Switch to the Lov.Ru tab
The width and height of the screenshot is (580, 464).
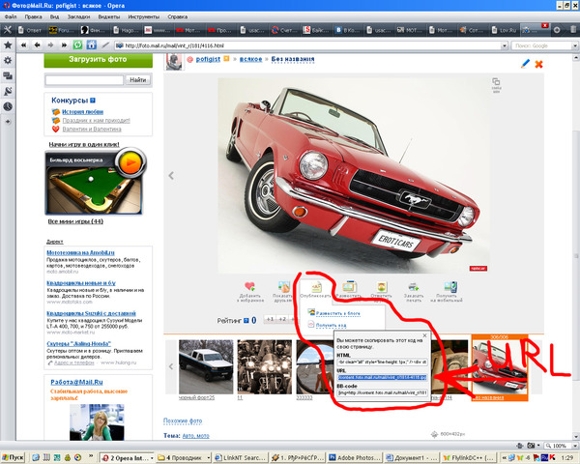(505, 30)
